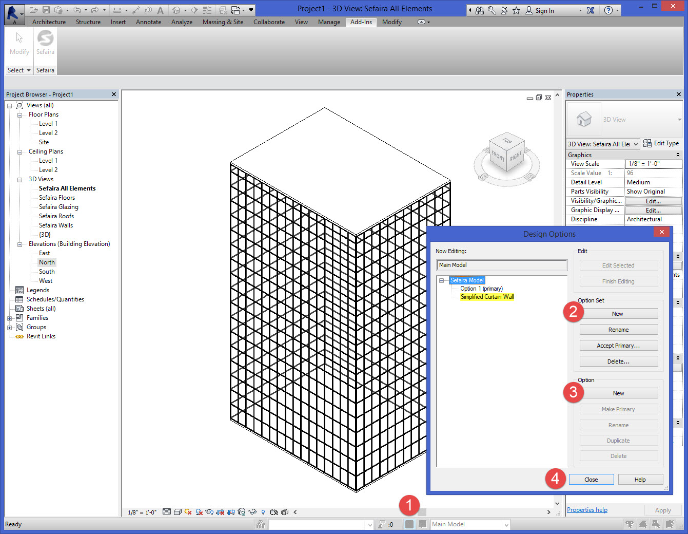Viewport: 688px width, 534px height.
Task: Click the Communication Center satellite dish icon
Action: (x=504, y=10)
